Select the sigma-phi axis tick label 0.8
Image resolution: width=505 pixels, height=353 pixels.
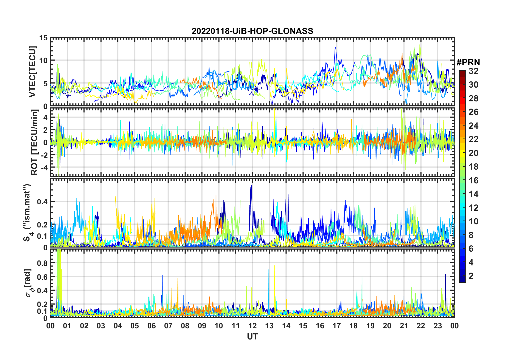click(42, 263)
